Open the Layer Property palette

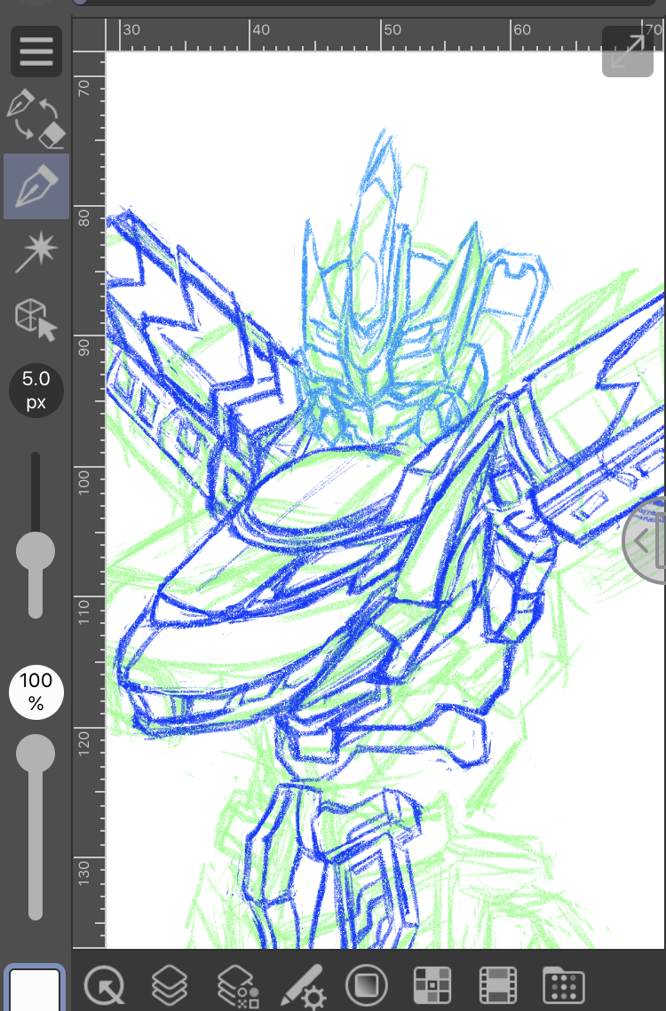[237, 986]
